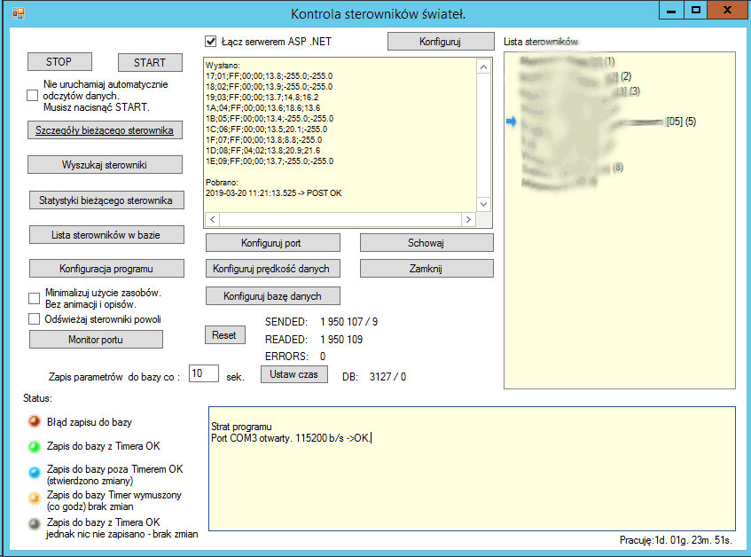Screen dimensions: 751x557
Task: Tick Nie uruchamiaj automatycznie odczytów checkbox
Action: (33, 95)
